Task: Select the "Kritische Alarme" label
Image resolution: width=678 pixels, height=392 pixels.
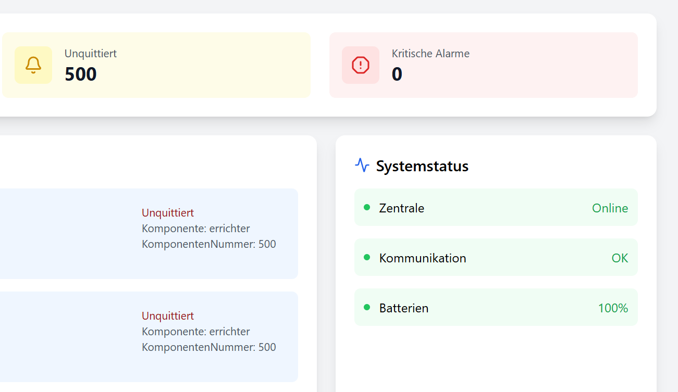Action: [x=430, y=53]
